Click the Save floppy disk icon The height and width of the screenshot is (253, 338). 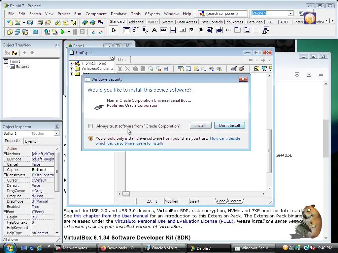(30, 22)
